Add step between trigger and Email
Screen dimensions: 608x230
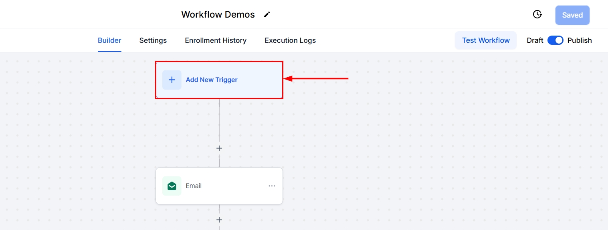[219, 148]
